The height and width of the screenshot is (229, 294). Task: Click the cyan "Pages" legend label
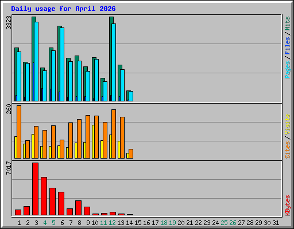click(x=287, y=70)
